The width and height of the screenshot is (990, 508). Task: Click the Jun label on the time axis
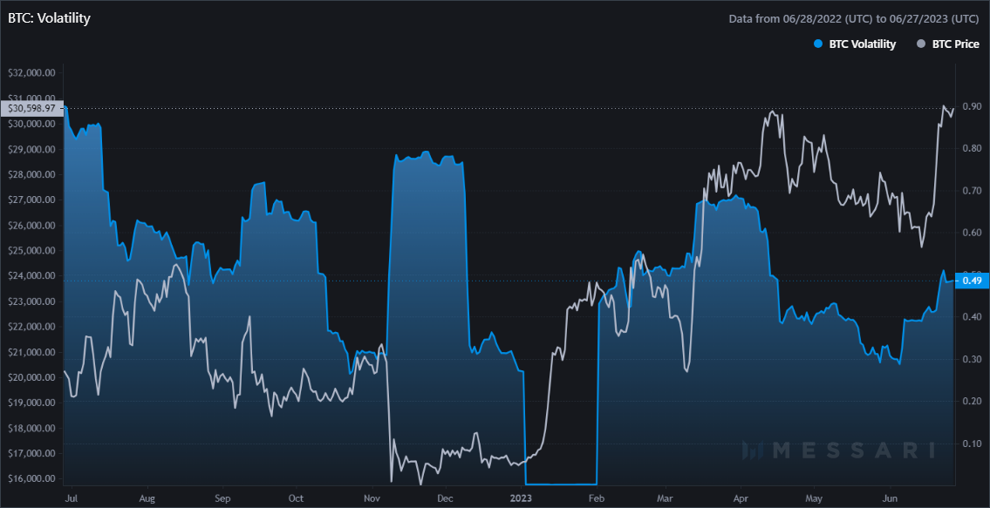coord(889,498)
